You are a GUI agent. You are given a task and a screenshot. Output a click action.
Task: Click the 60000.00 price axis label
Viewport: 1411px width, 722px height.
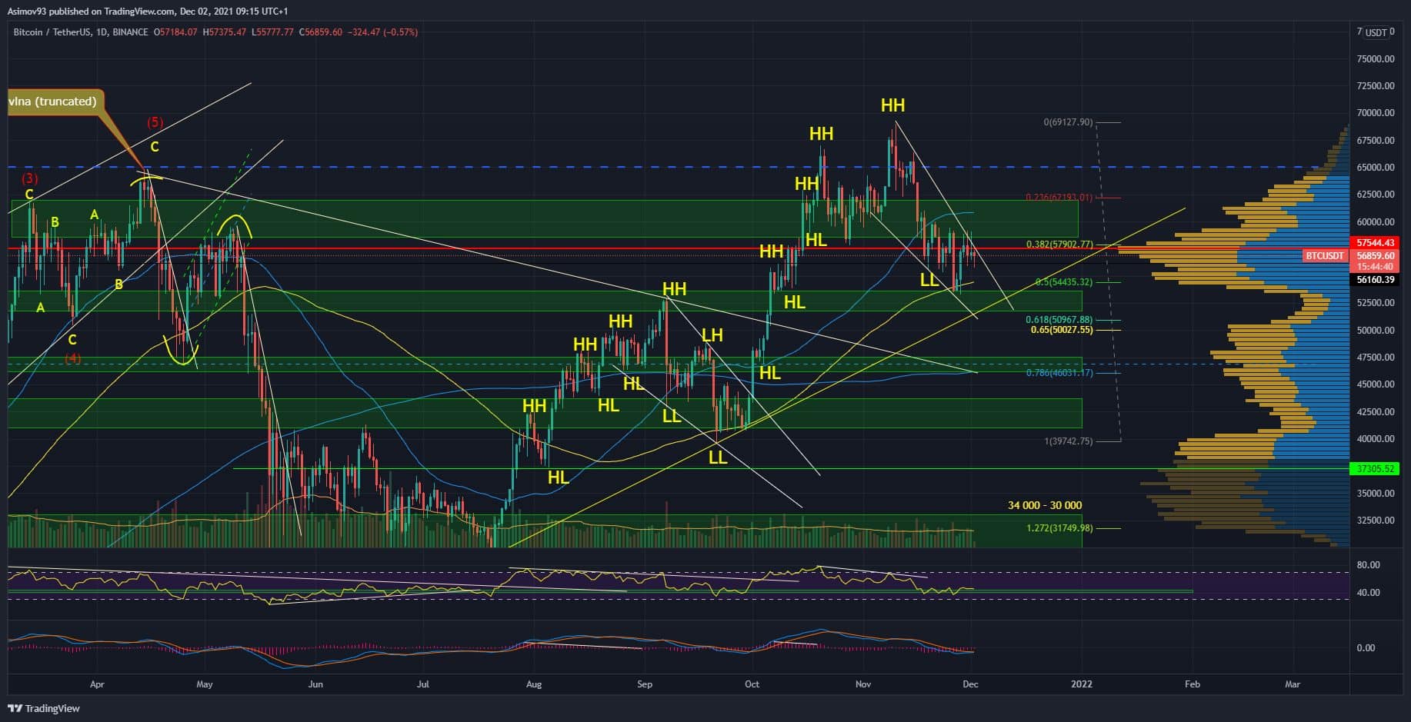[1376, 222]
